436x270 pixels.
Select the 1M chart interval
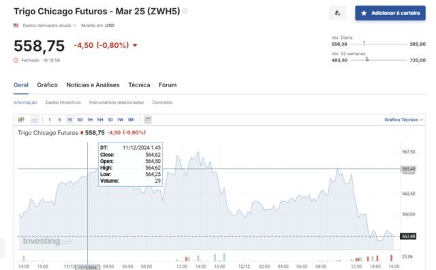pyautogui.click(x=130, y=120)
